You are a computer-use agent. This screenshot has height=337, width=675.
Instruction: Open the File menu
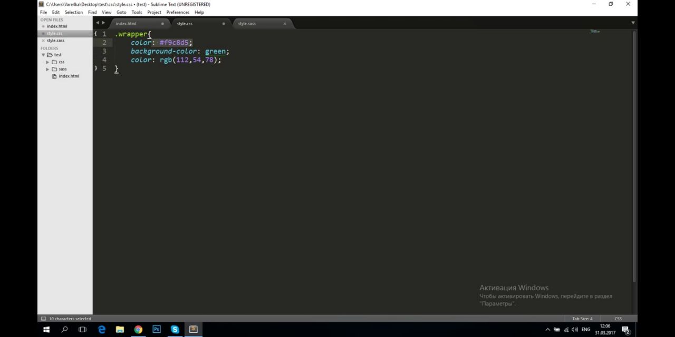[43, 12]
